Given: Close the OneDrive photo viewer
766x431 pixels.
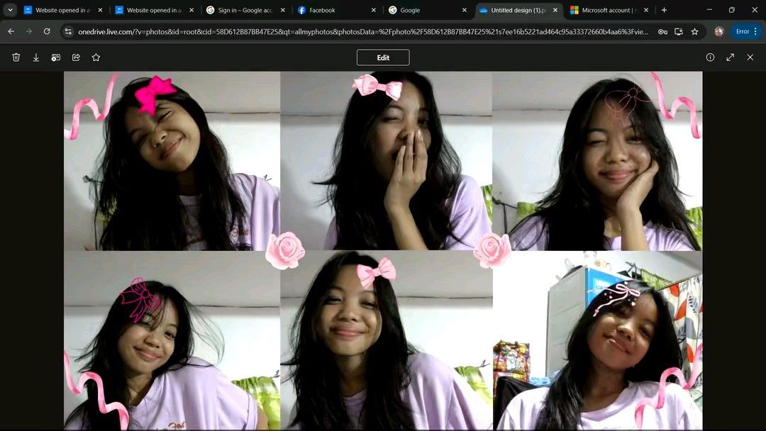Looking at the screenshot, I should pos(750,57).
